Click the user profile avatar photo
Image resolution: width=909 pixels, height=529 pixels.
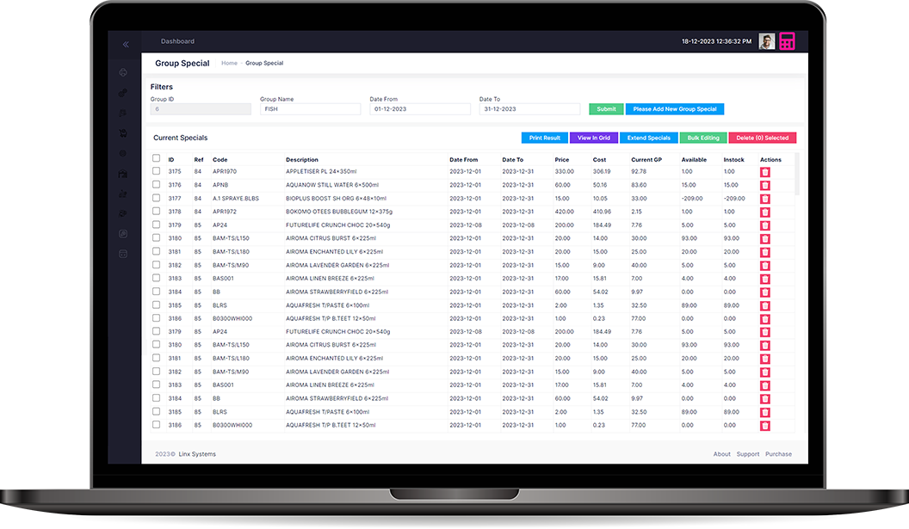[x=766, y=41]
